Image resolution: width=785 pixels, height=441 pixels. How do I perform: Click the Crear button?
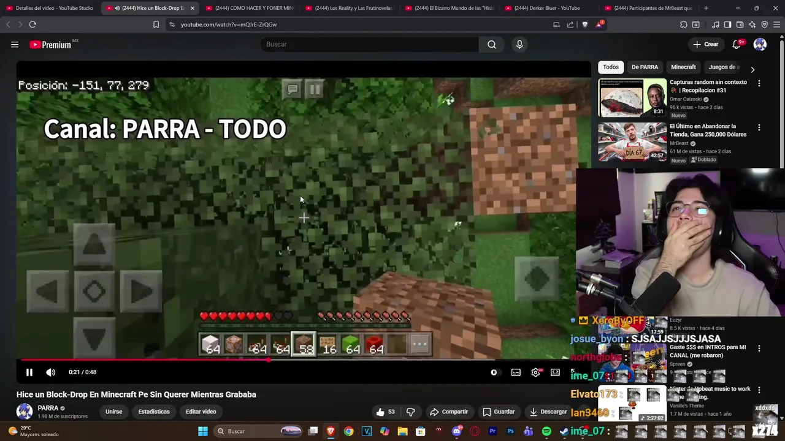click(705, 44)
